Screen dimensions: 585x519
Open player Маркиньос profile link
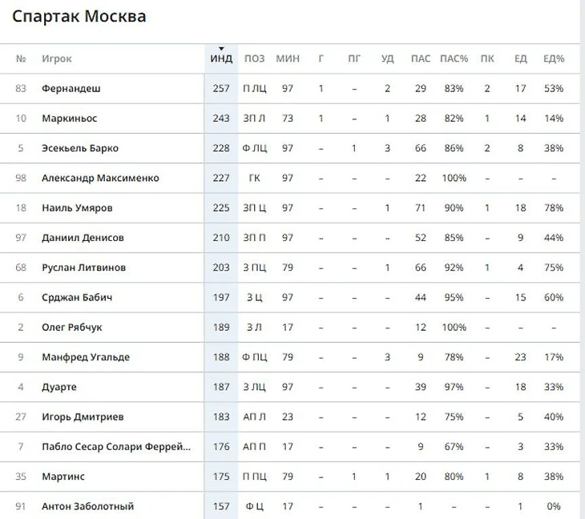click(69, 119)
